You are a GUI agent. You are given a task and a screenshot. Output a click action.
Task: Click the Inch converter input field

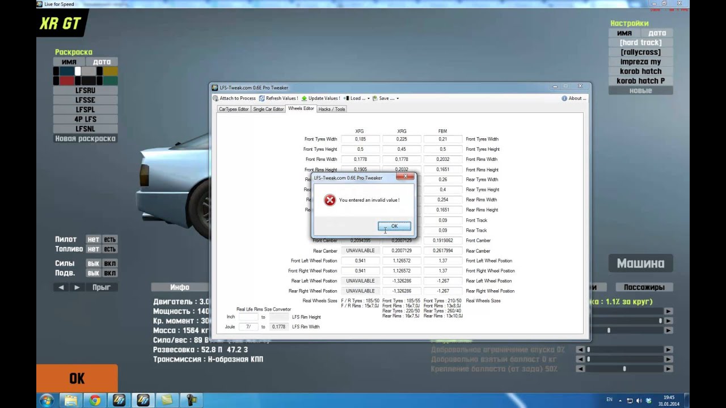pos(248,317)
